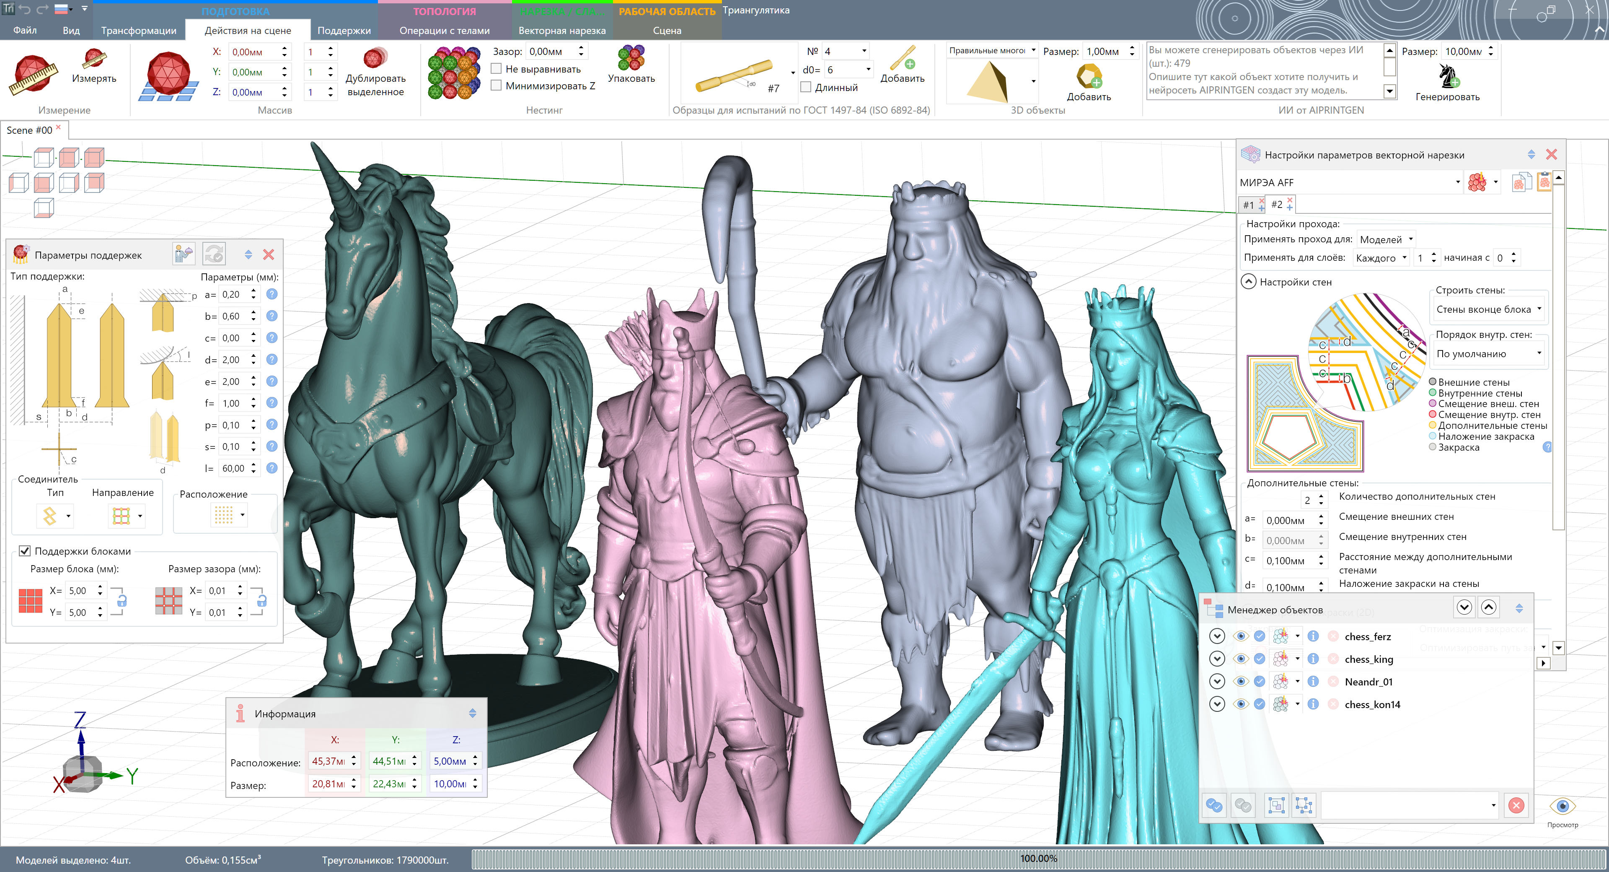Enable Не выравнивать checkbox
This screenshot has width=1609, height=872.
[497, 69]
